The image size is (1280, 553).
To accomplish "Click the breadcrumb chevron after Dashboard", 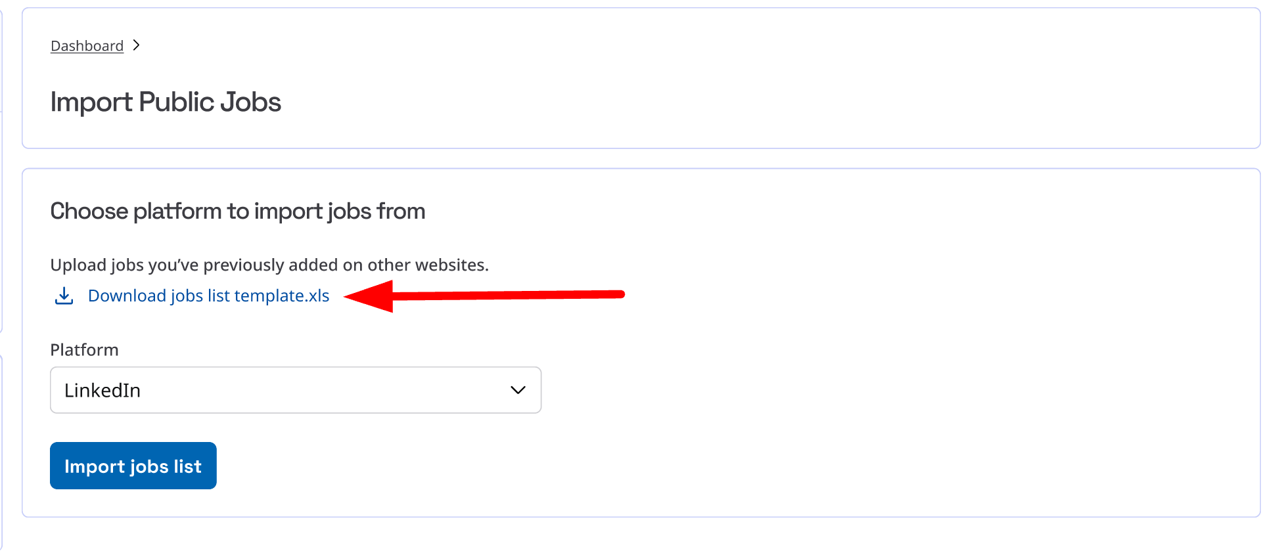I will point(136,45).
